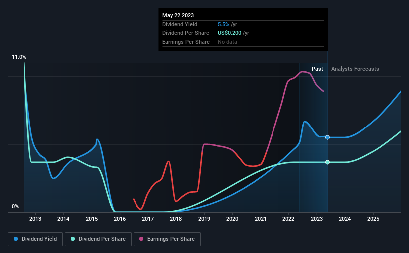Select the 2022 x-axis label

tap(288, 219)
